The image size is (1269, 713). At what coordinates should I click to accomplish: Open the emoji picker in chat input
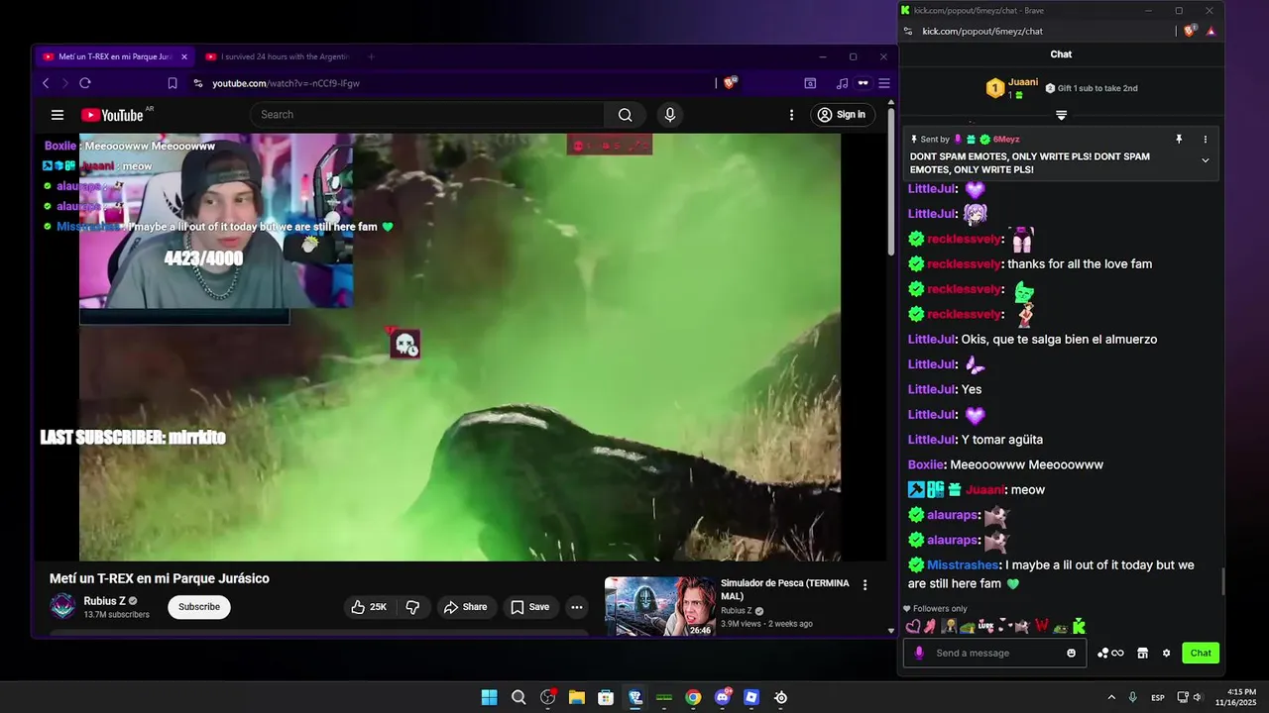point(1071,653)
